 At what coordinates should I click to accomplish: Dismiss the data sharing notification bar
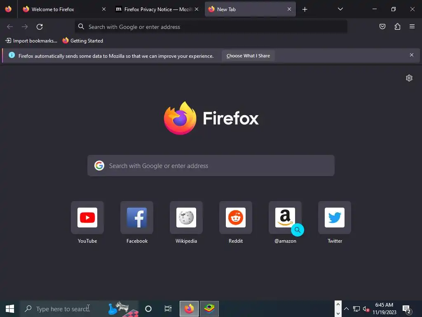tap(412, 55)
